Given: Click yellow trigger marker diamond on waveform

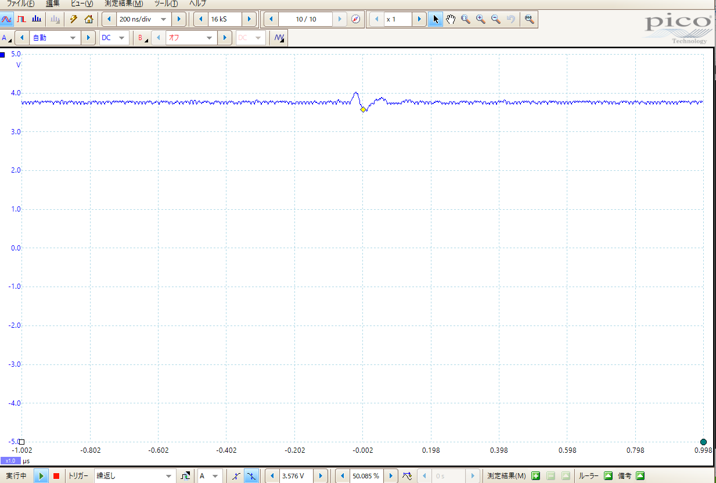Looking at the screenshot, I should pos(363,109).
